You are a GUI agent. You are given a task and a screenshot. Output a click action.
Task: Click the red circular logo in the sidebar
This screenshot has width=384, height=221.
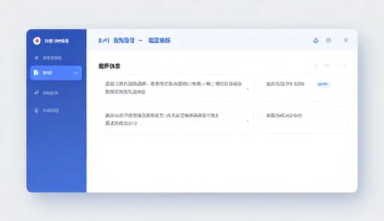pos(37,41)
